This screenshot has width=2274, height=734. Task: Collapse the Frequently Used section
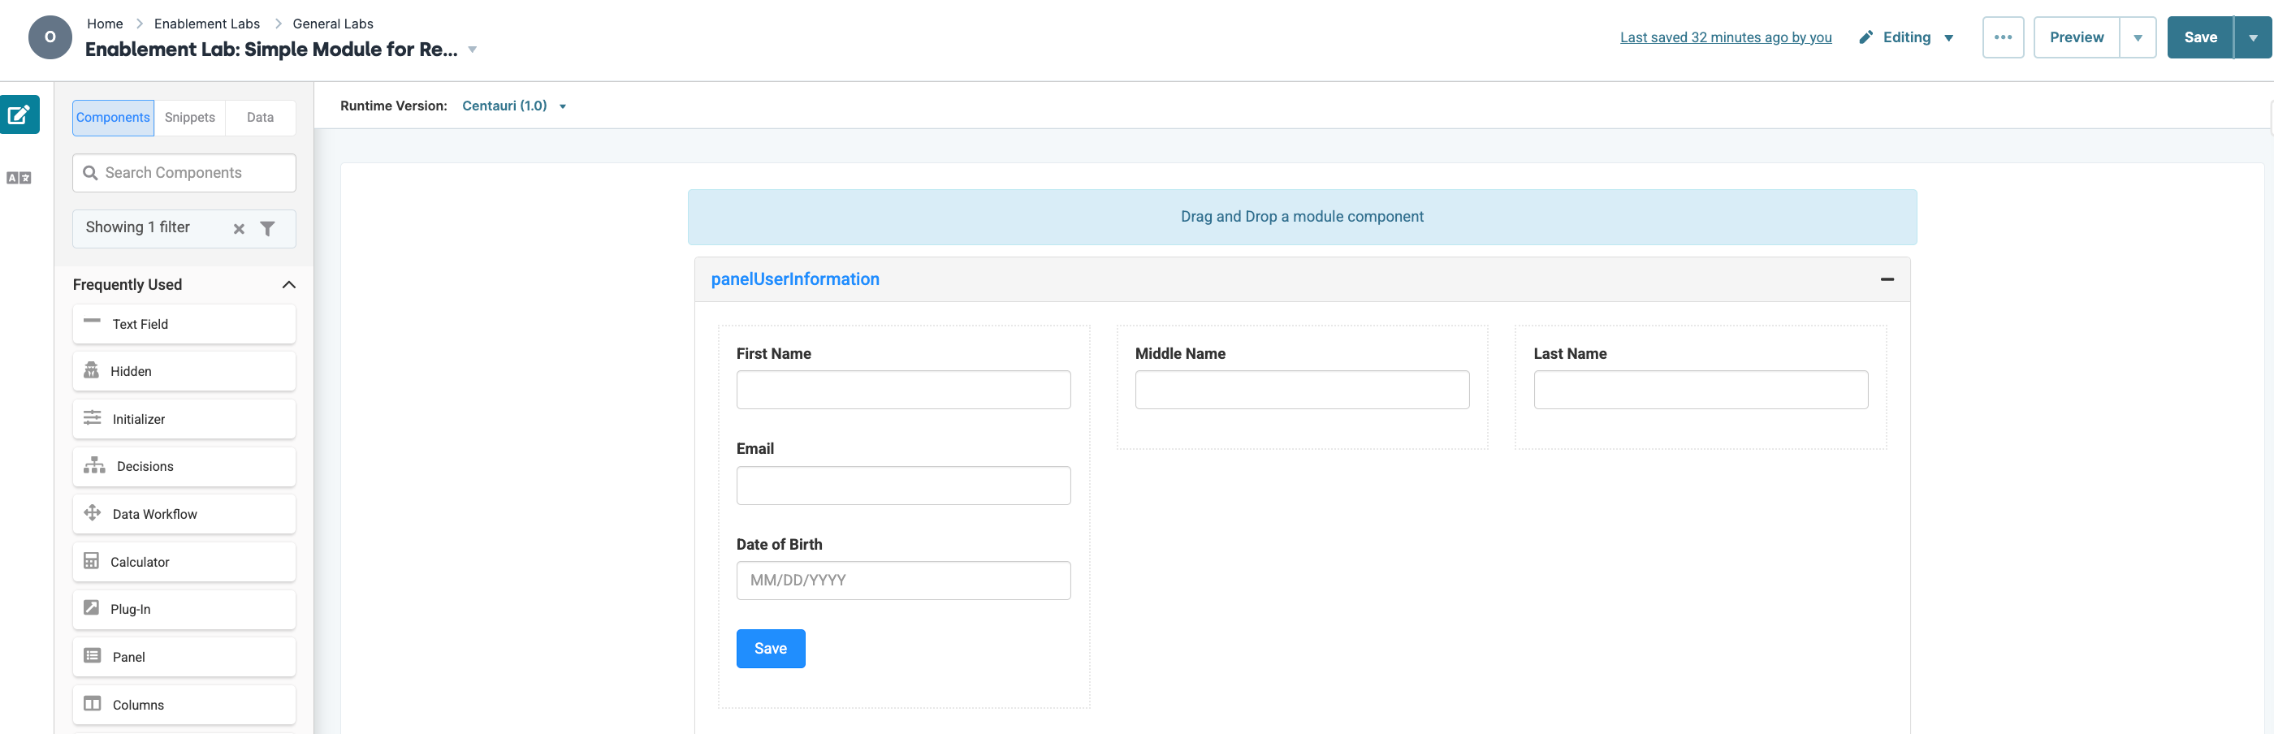[x=287, y=284]
